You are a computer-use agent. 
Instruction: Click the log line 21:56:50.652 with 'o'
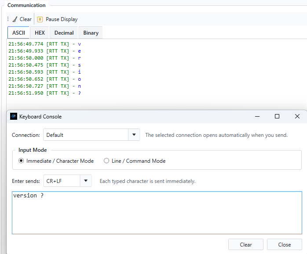pos(44,79)
